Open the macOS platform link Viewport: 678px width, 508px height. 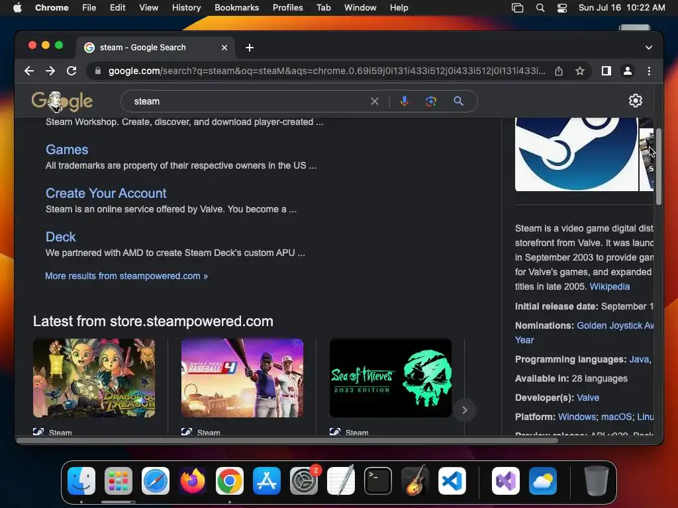tap(616, 417)
